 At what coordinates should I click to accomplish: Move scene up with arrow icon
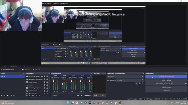(x=11, y=95)
